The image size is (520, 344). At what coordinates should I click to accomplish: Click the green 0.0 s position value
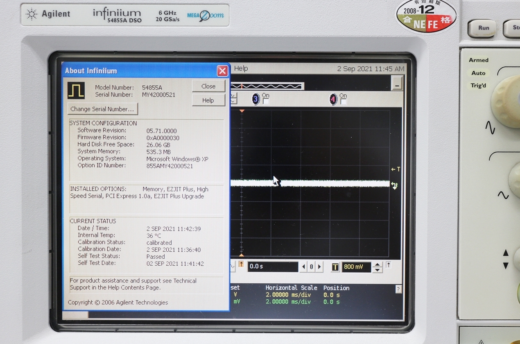332,302
